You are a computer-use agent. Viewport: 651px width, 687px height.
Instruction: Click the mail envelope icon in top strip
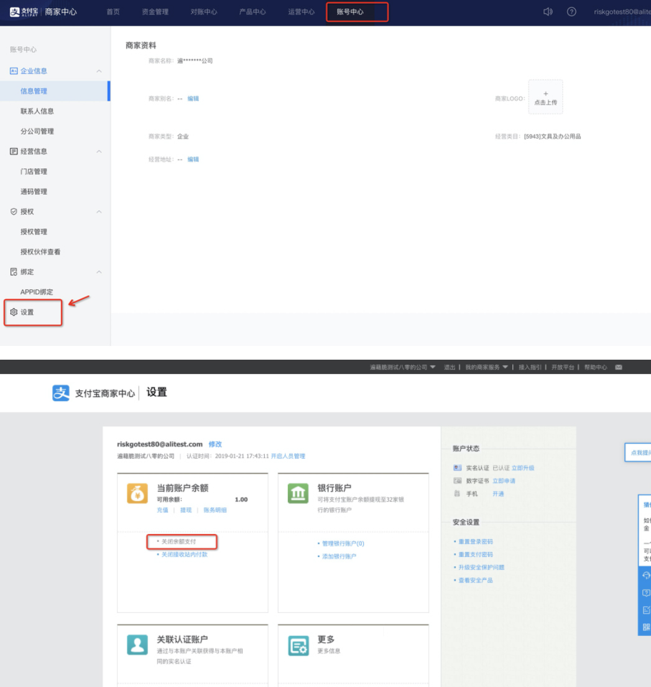[619, 367]
